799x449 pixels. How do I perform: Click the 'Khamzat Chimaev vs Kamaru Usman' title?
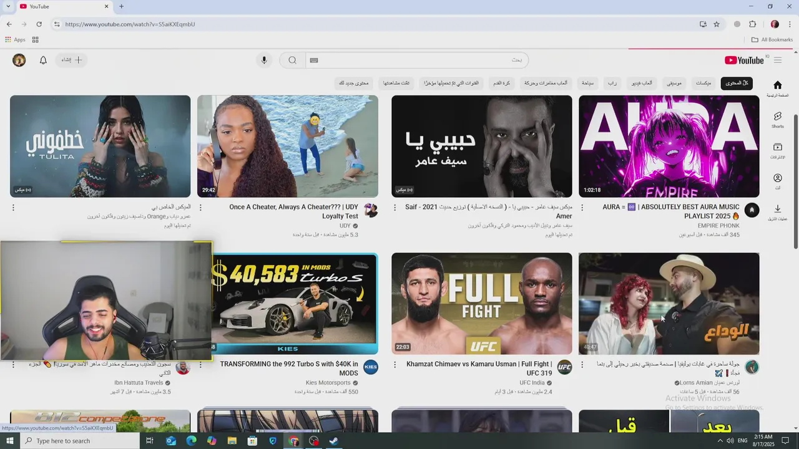coord(479,369)
